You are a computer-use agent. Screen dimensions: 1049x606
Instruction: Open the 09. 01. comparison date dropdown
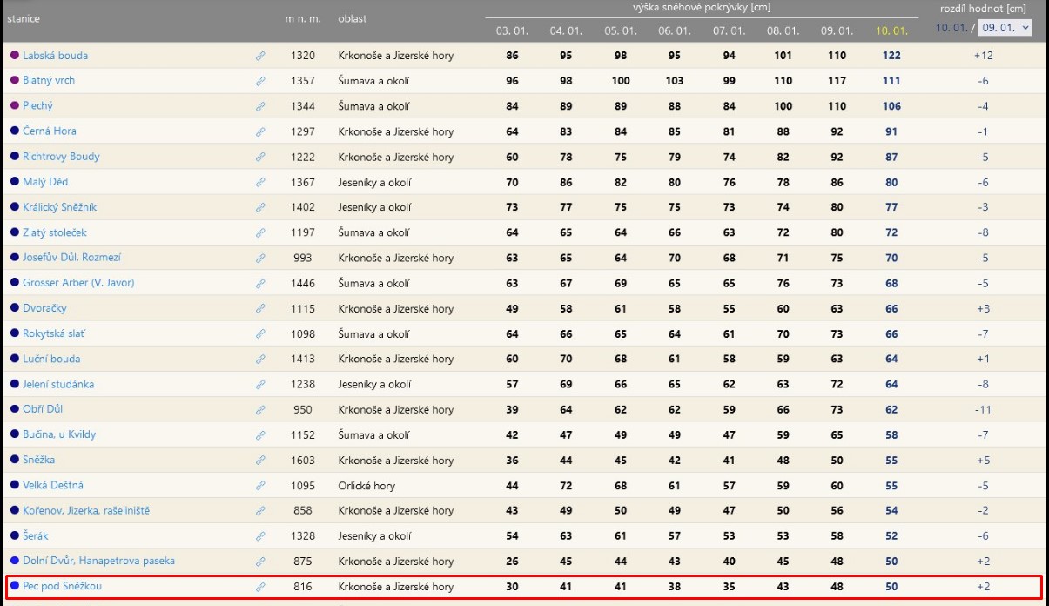1005,28
